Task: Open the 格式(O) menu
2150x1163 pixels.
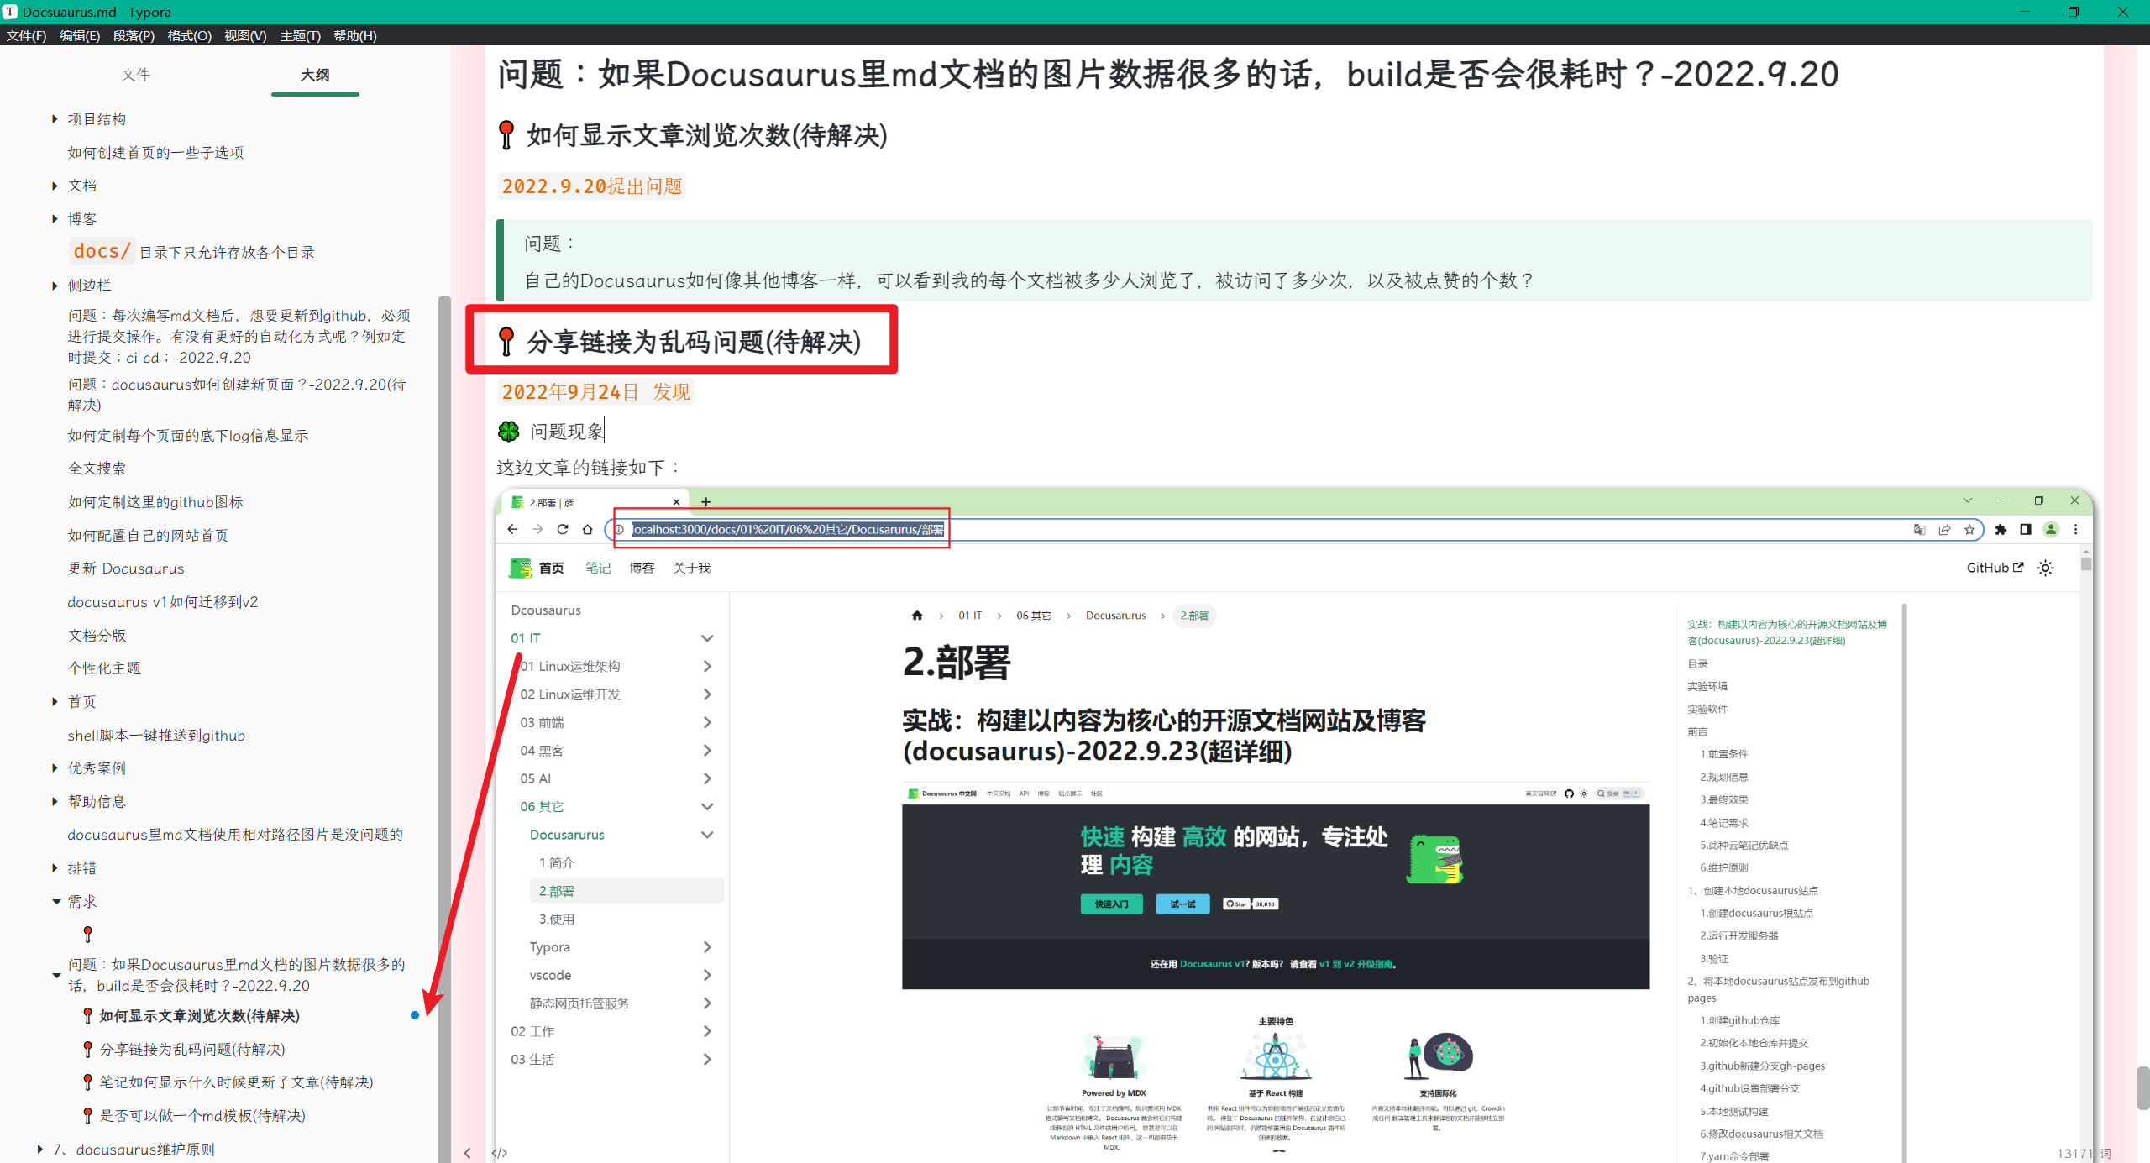Action: click(x=189, y=35)
